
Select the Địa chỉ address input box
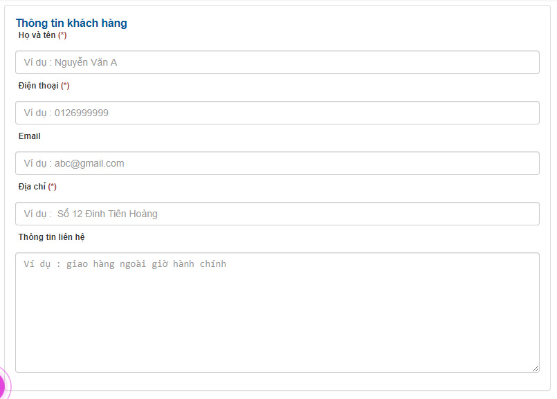click(x=277, y=214)
